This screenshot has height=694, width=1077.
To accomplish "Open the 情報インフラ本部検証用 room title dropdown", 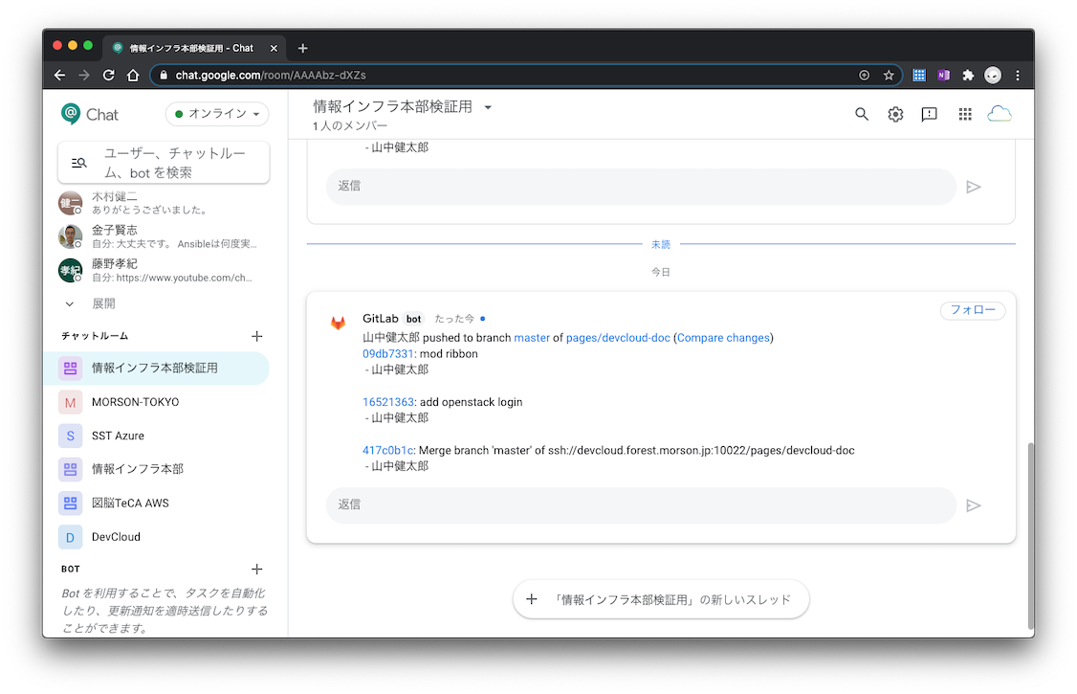I will 488,107.
